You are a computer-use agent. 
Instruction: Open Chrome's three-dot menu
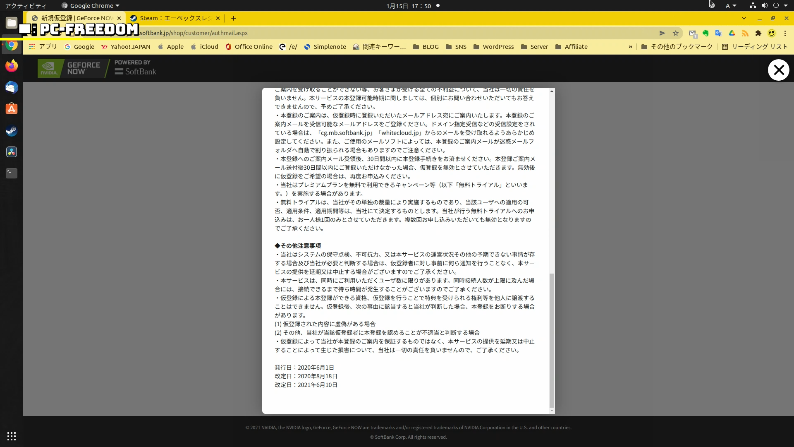click(x=785, y=33)
